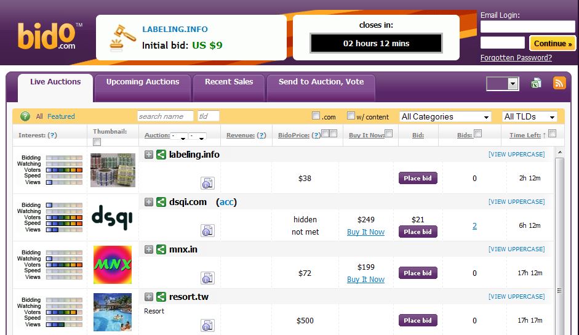This screenshot has width=579, height=335.
Task: Expand labeling.info row with plus icon
Action: tap(149, 155)
